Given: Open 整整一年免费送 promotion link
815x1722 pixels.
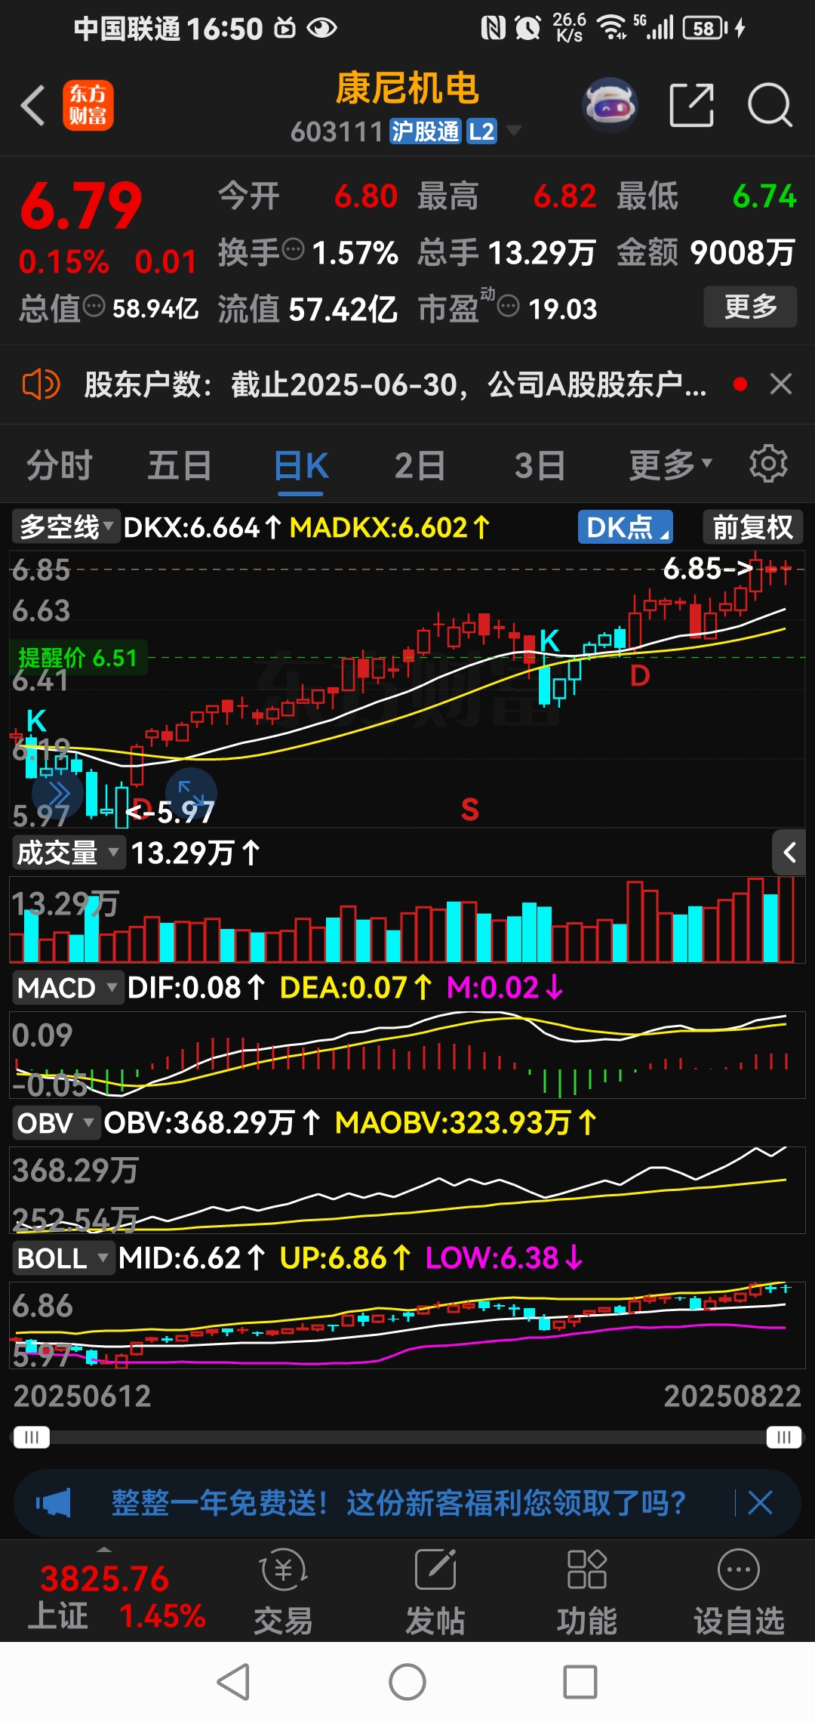Looking at the screenshot, I should [x=399, y=1503].
